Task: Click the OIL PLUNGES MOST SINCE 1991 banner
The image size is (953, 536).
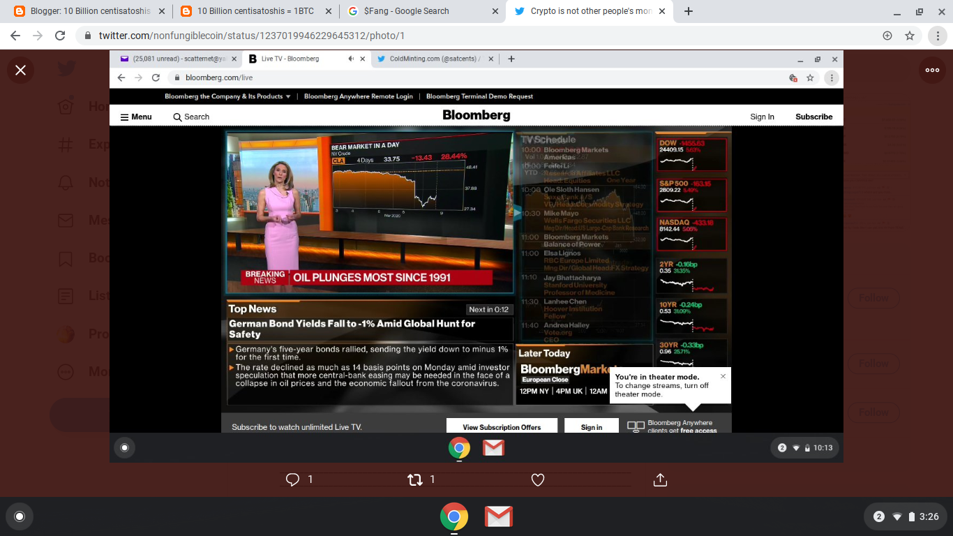Action: (367, 277)
